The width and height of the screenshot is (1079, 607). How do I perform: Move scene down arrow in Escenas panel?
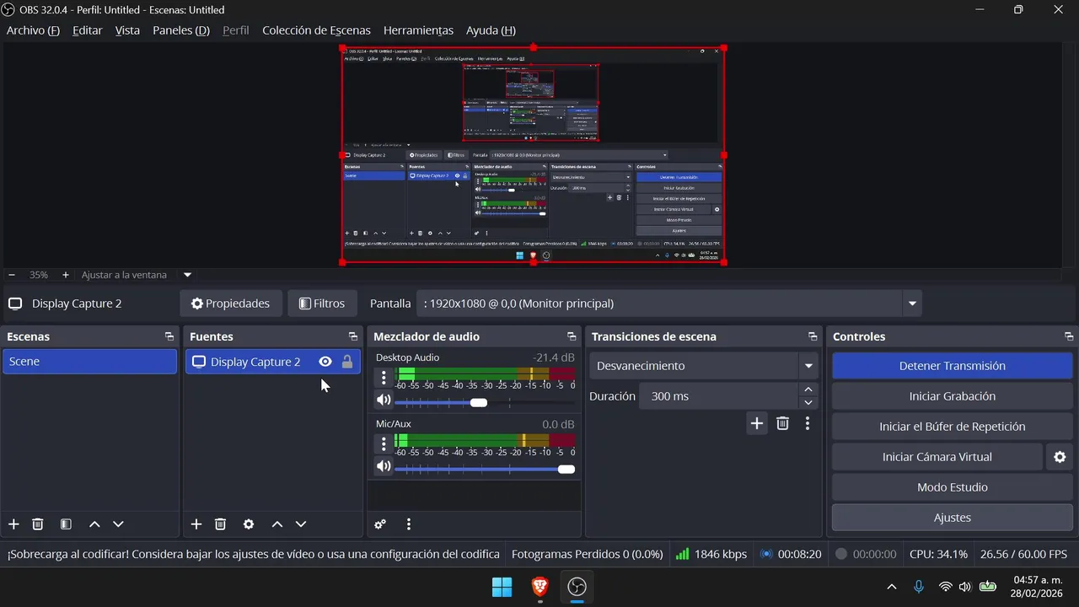118,524
